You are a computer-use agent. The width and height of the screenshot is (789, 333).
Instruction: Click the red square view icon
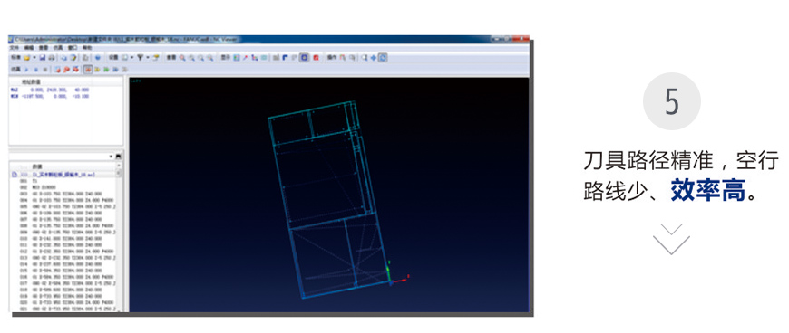[316, 58]
